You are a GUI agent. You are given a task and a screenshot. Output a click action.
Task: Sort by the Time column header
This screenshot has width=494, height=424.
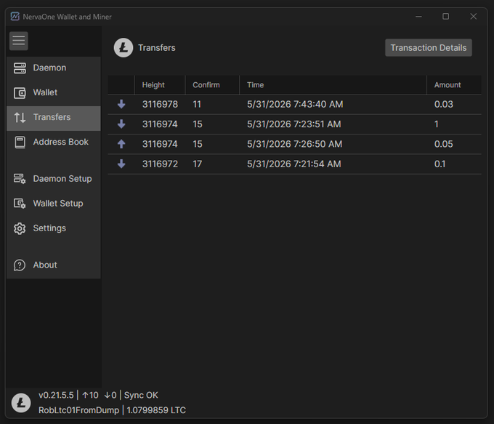(333, 85)
